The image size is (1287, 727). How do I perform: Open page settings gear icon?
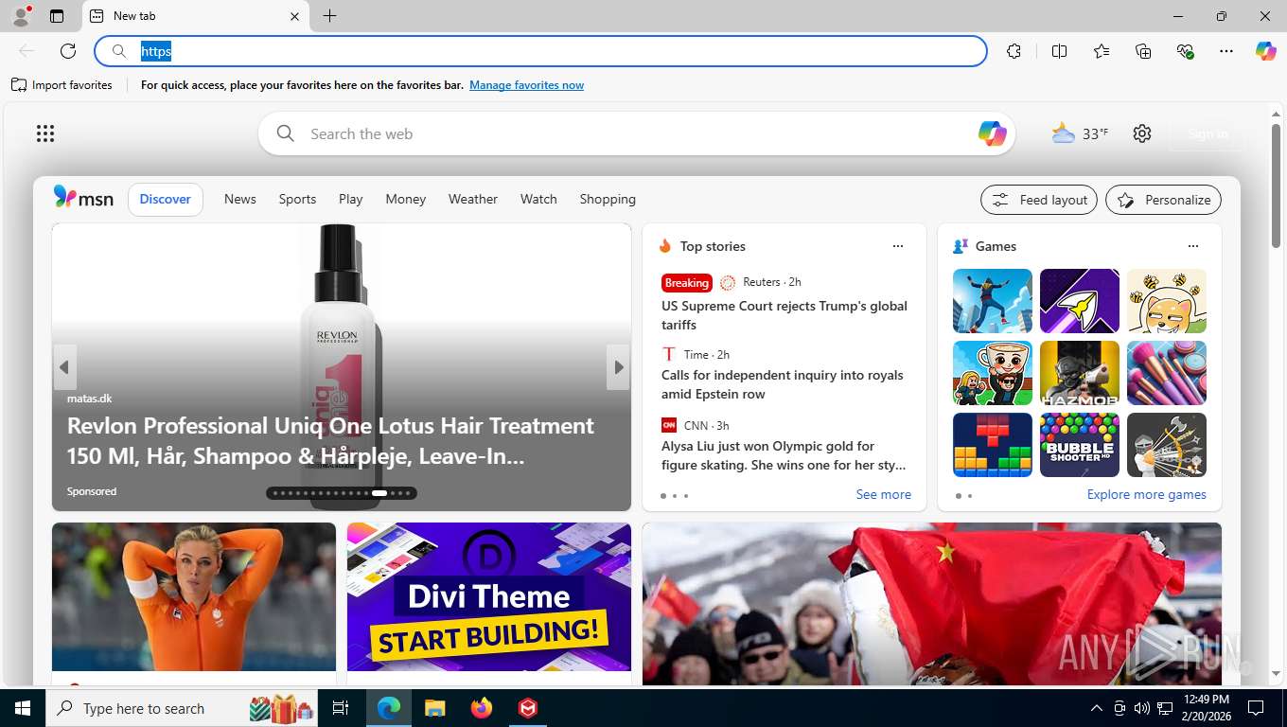tap(1142, 133)
